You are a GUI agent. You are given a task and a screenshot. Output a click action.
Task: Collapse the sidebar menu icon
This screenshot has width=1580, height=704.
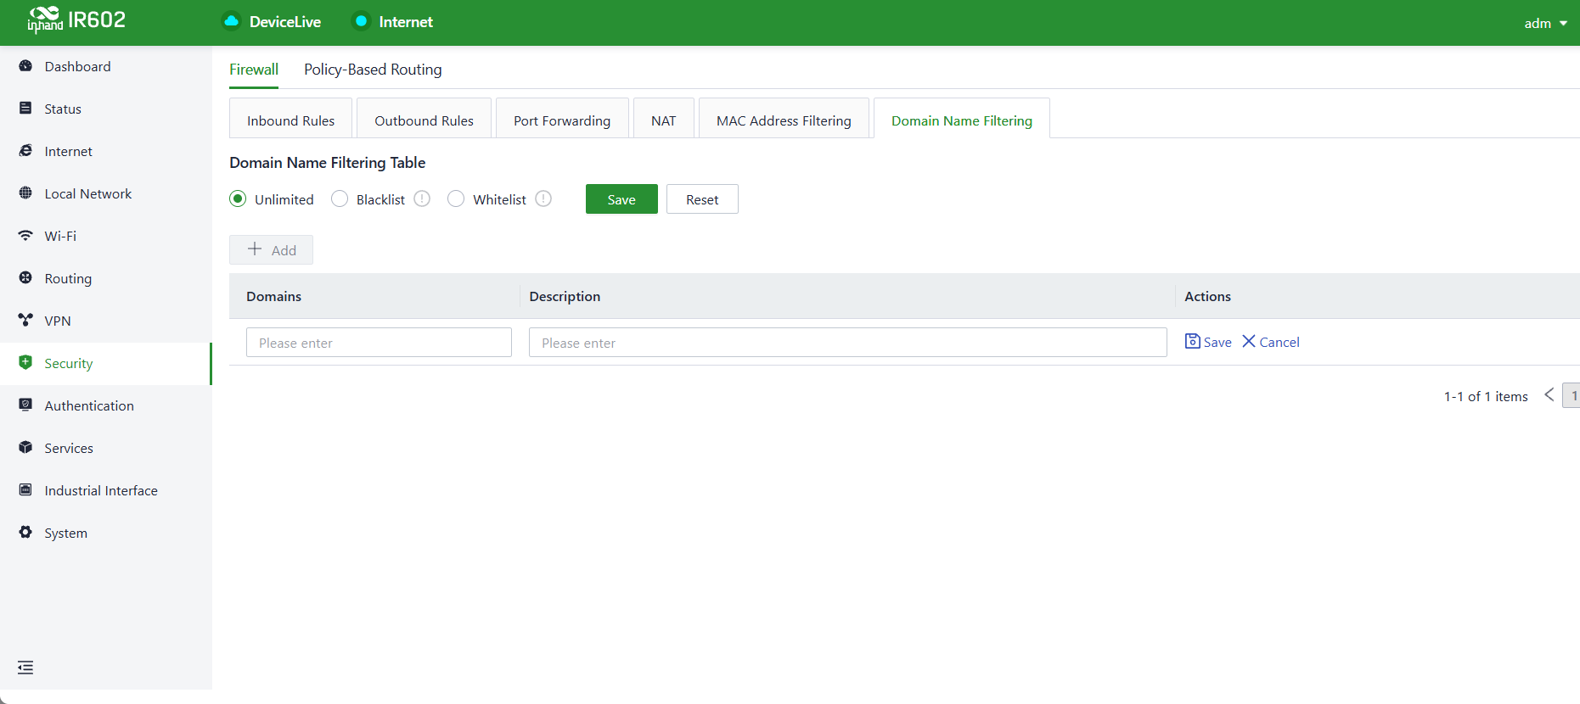click(25, 668)
